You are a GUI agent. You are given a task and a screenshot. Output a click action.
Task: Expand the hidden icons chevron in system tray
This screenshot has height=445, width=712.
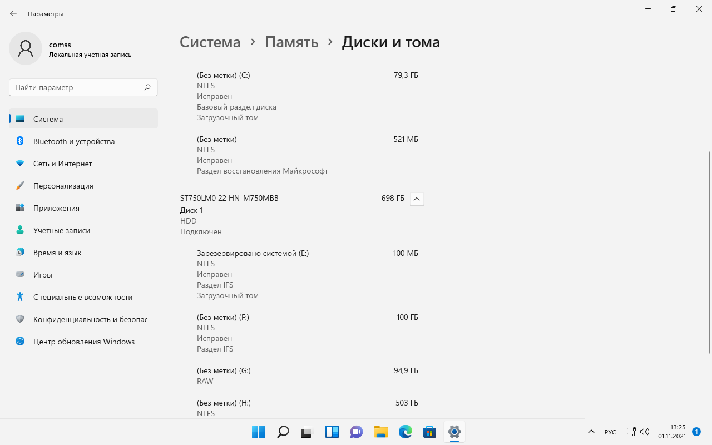coord(591,432)
